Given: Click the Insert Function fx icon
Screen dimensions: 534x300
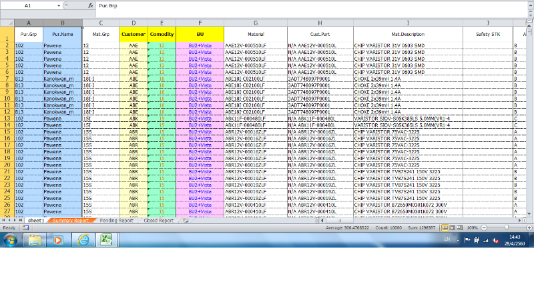Looking at the screenshot, I should click(x=90, y=5).
